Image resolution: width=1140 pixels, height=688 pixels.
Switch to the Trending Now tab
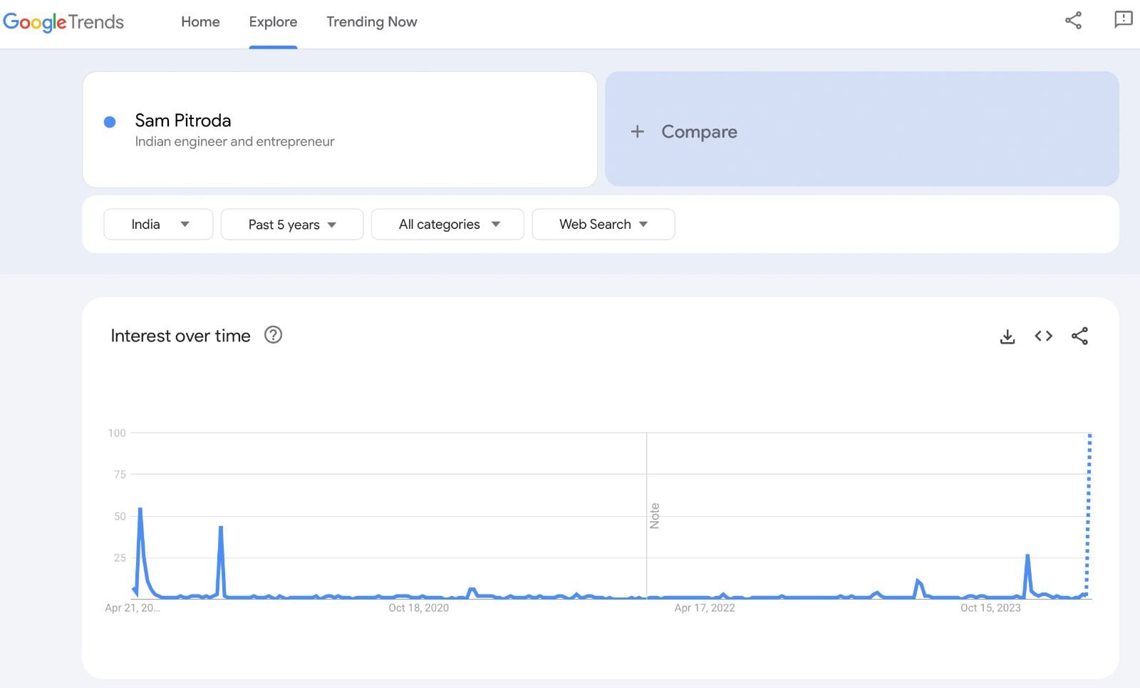371,22
